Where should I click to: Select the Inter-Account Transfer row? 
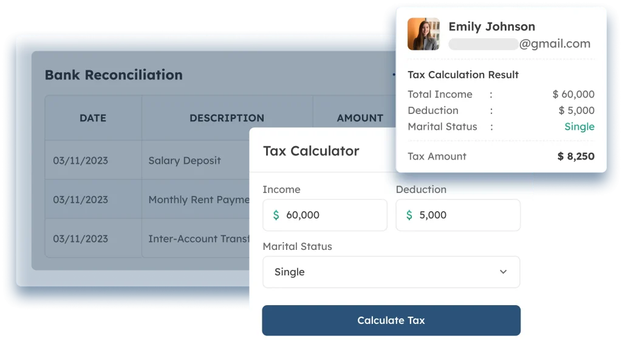click(x=148, y=239)
